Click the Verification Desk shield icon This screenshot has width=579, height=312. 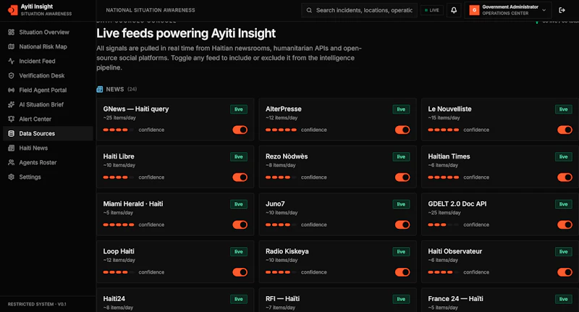(12, 75)
